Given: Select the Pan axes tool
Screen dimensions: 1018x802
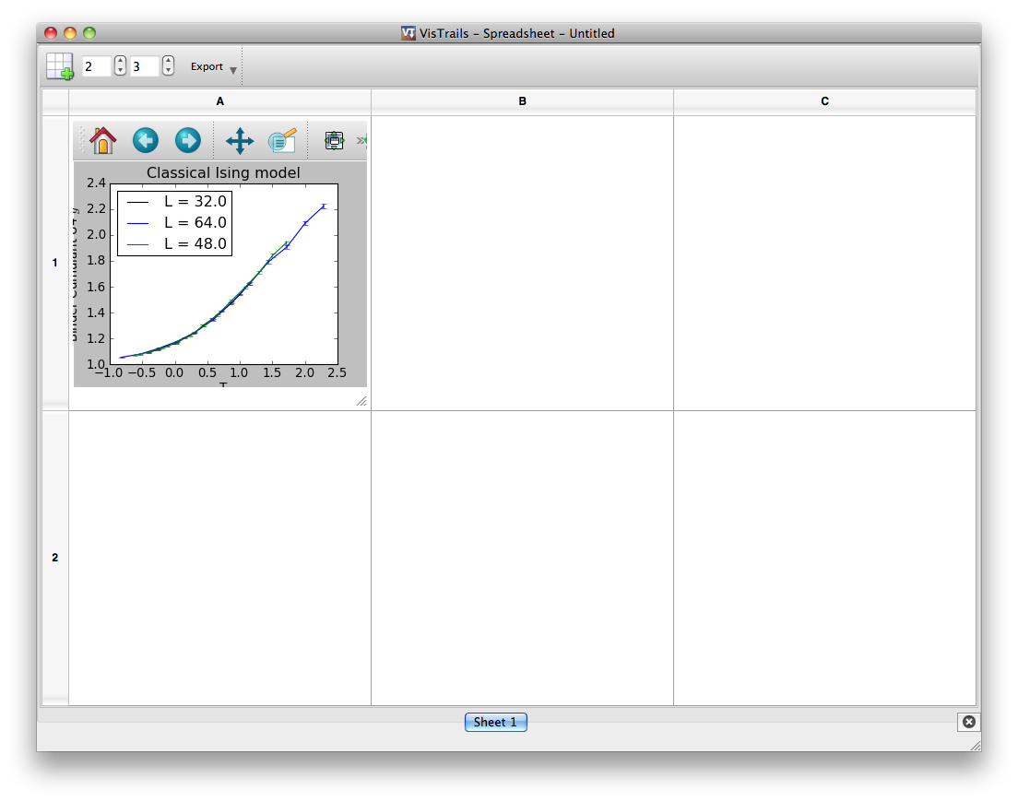Looking at the screenshot, I should (x=240, y=141).
